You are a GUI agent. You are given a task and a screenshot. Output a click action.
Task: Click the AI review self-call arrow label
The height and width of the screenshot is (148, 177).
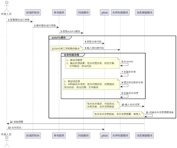[x=128, y=61]
